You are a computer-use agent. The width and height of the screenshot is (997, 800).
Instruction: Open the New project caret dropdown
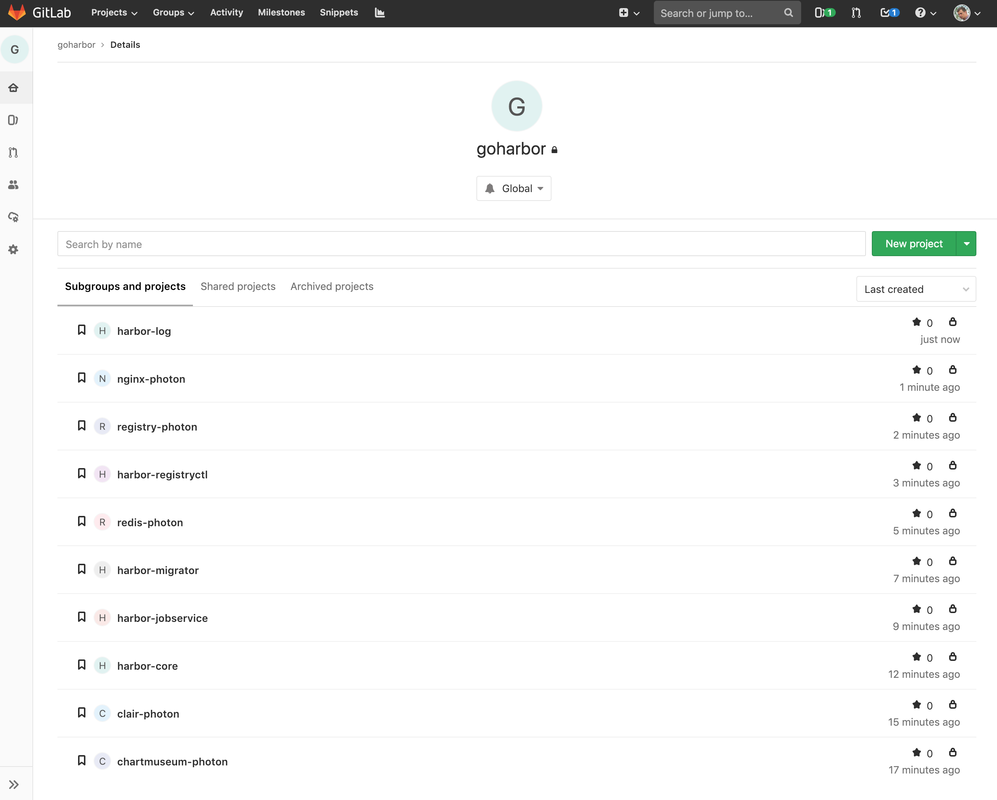[x=966, y=244]
